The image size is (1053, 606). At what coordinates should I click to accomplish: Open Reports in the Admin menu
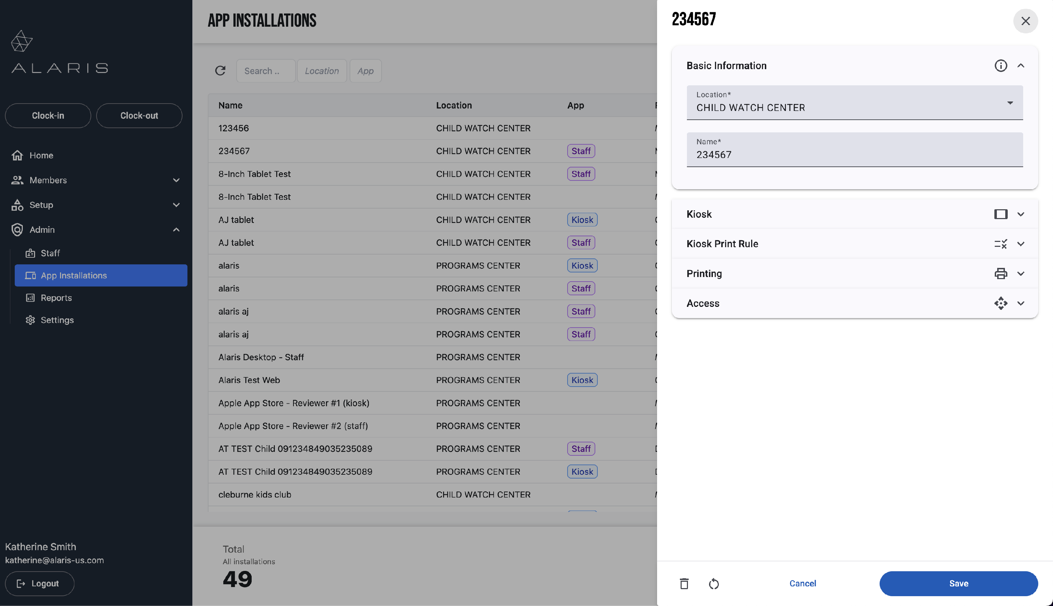56,298
